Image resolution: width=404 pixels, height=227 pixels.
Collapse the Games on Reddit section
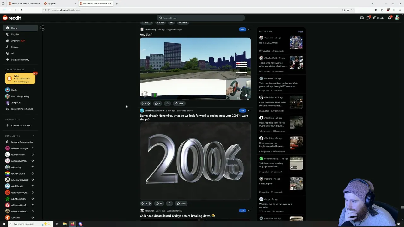(34, 69)
